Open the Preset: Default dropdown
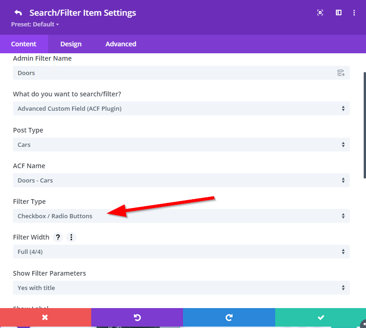366x328 pixels. pos(35,24)
